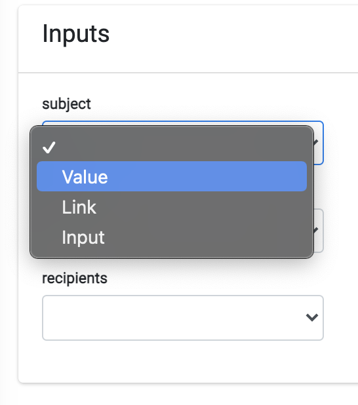Click the chevron arrow of the recipients select
358x405 pixels.
click(311, 317)
